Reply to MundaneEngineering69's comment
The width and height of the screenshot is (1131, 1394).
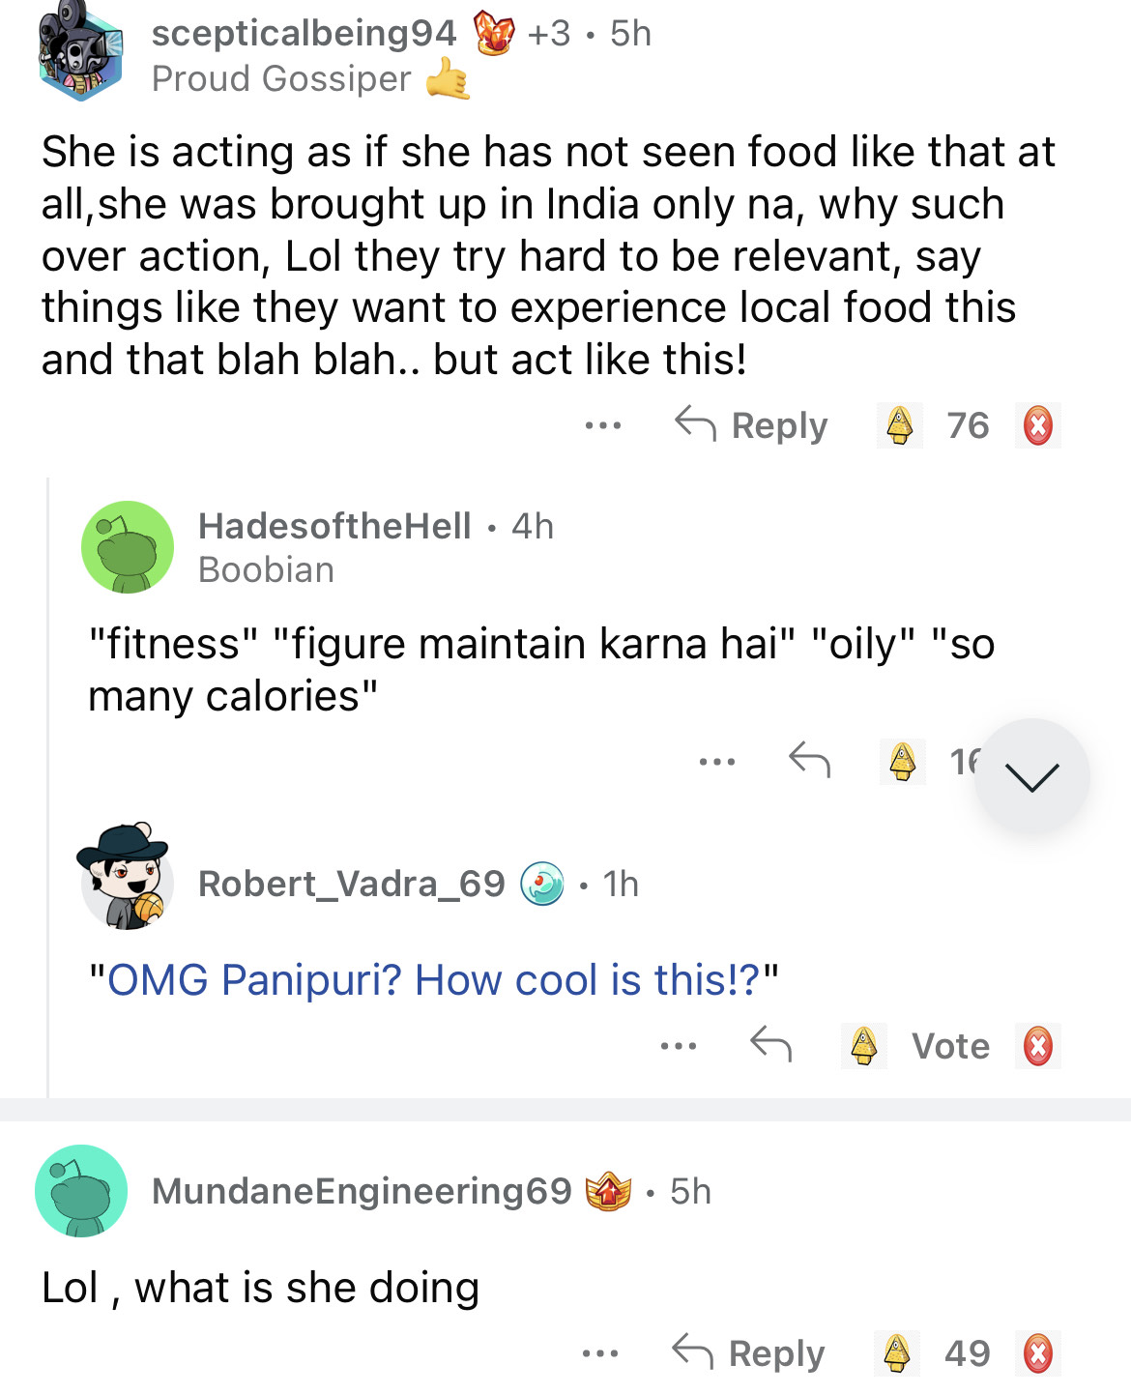[x=749, y=1353]
